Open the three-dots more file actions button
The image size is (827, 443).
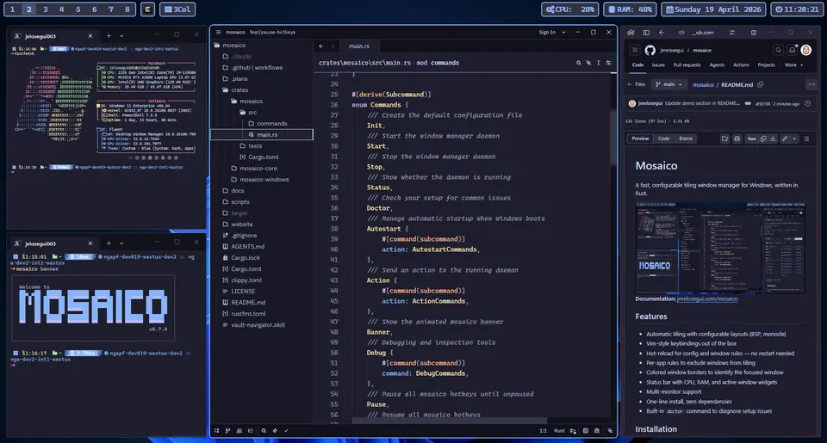pos(811,84)
